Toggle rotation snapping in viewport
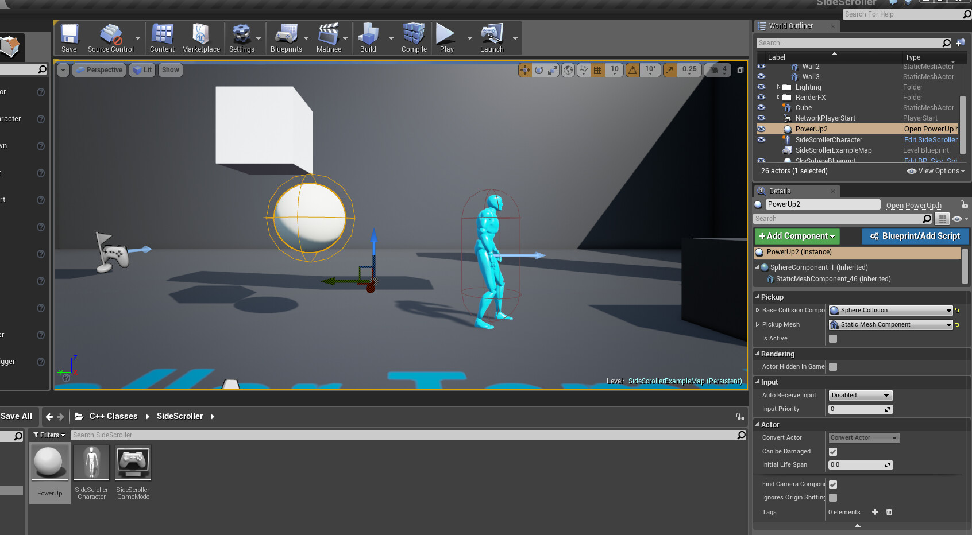This screenshot has width=972, height=535. pyautogui.click(x=632, y=70)
